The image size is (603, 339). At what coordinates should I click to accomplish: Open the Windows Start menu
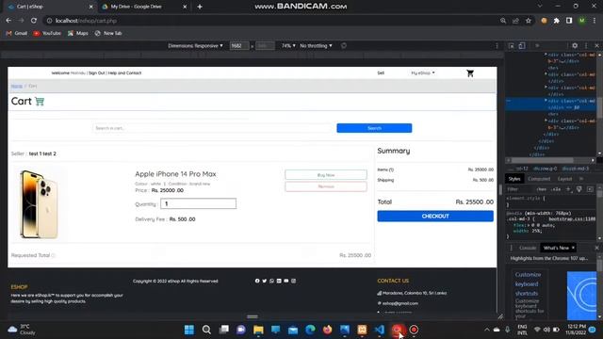tap(189, 330)
